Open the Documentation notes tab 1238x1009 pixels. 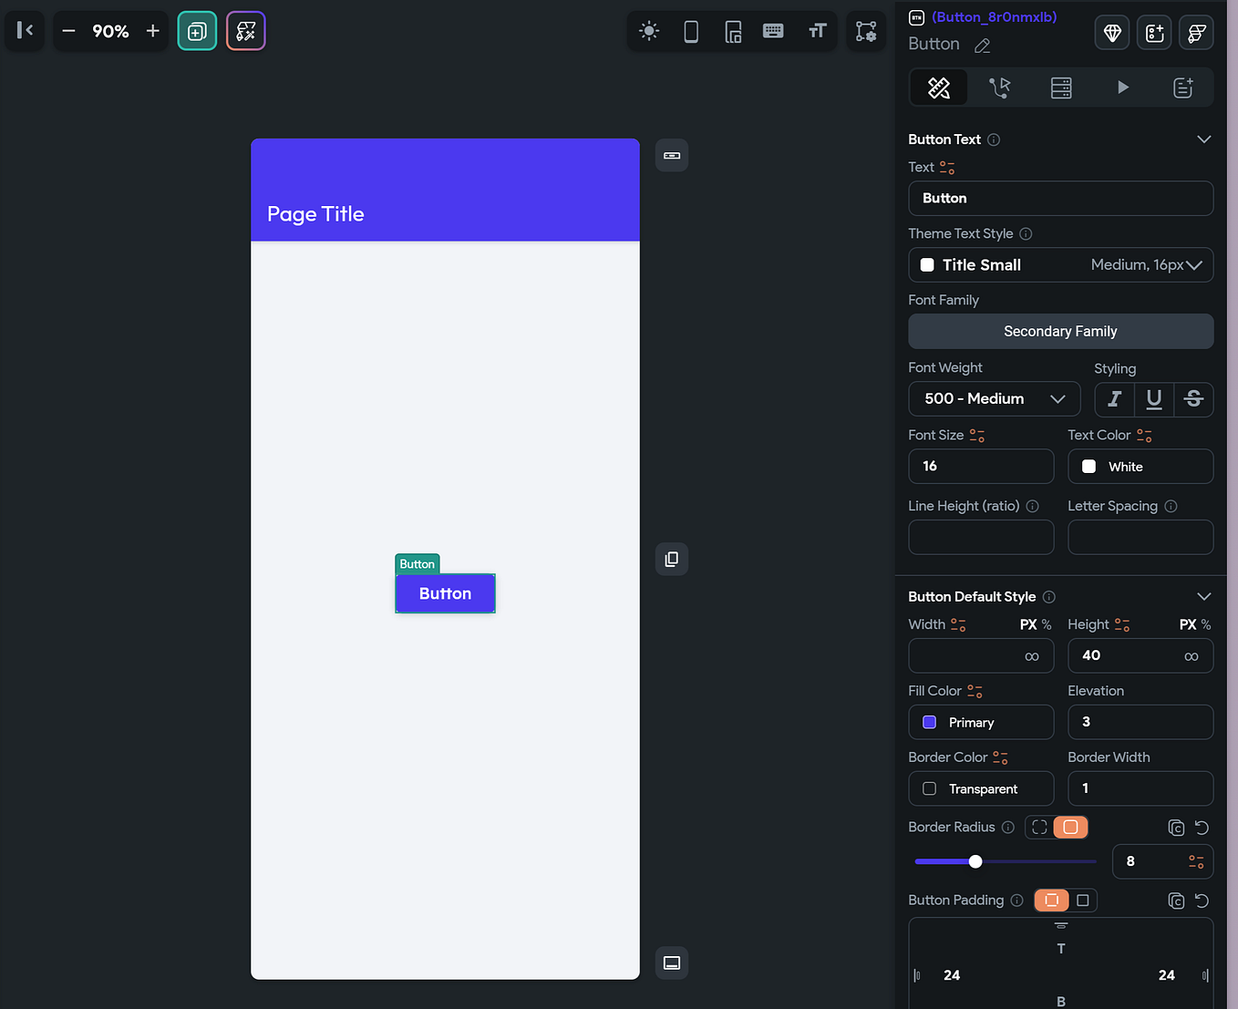pyautogui.click(x=1182, y=88)
